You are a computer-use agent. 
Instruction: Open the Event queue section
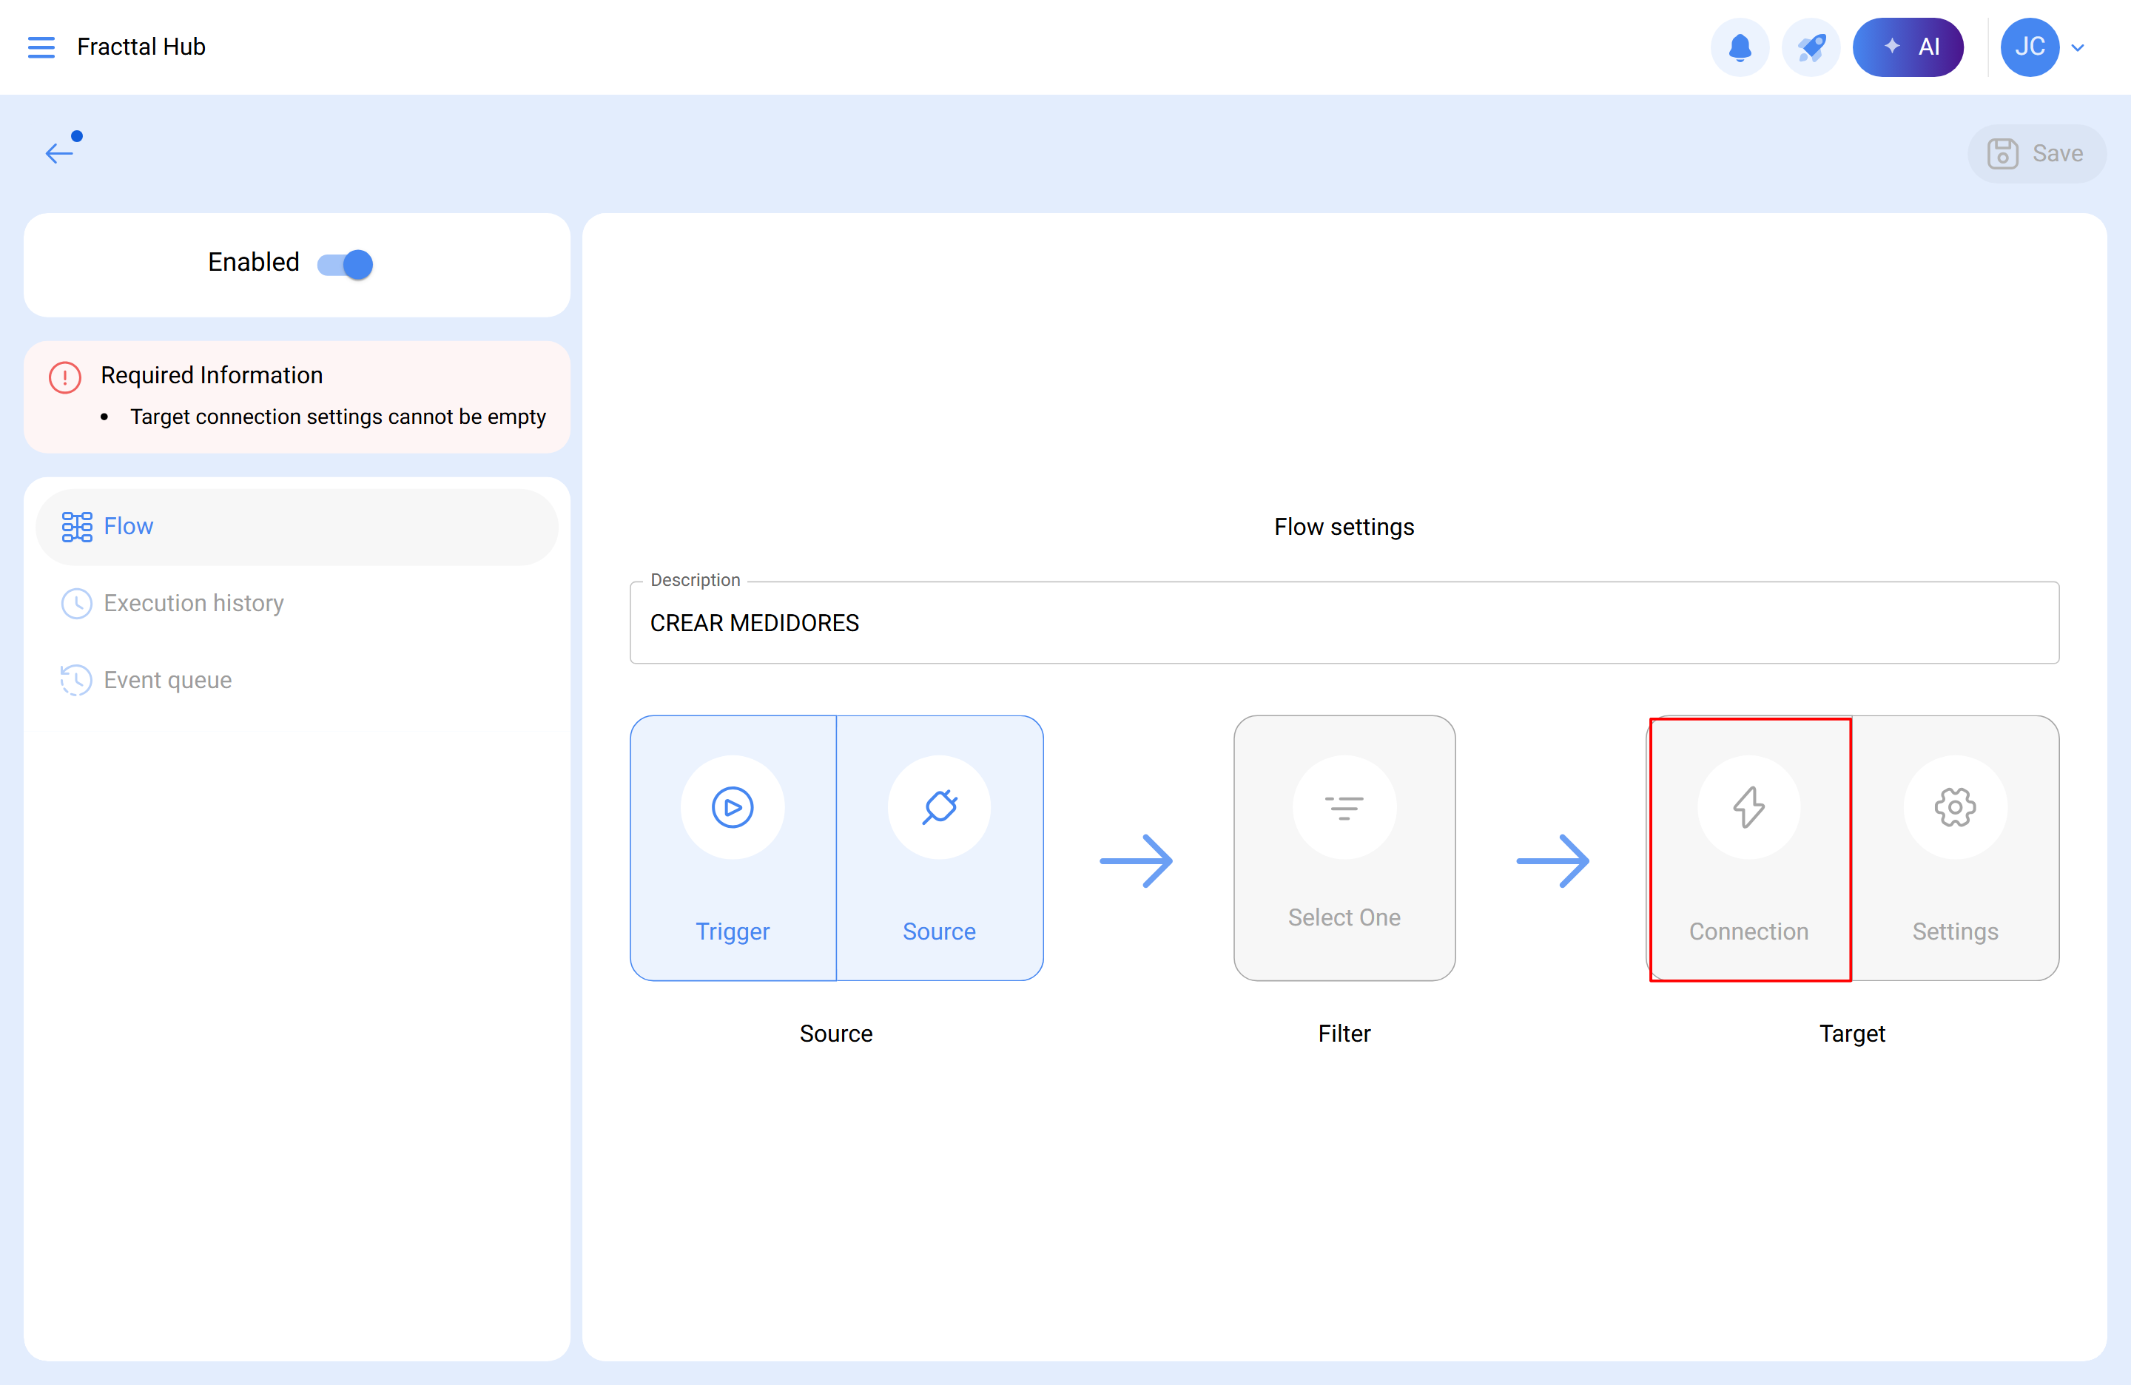[167, 681]
